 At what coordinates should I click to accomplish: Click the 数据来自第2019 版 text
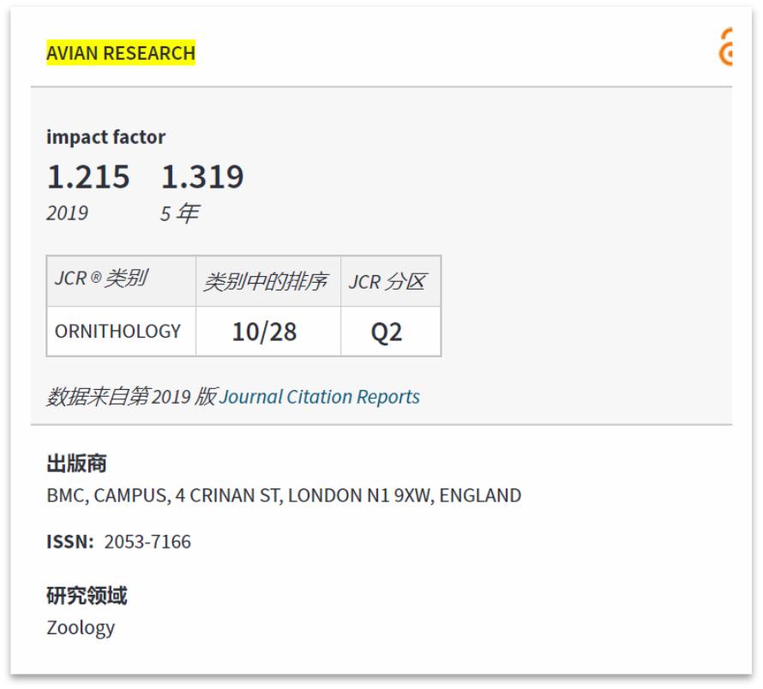pos(132,397)
